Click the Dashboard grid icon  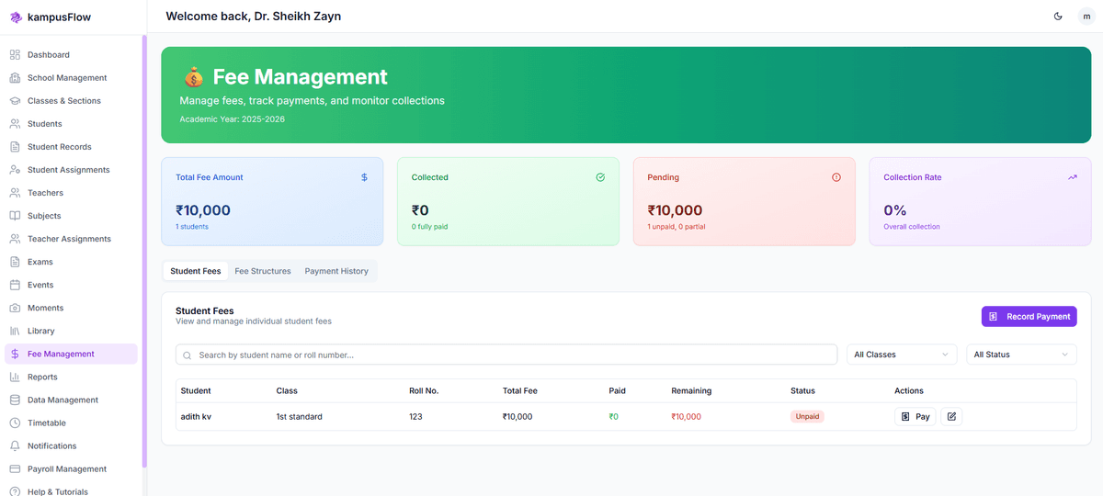tap(15, 55)
